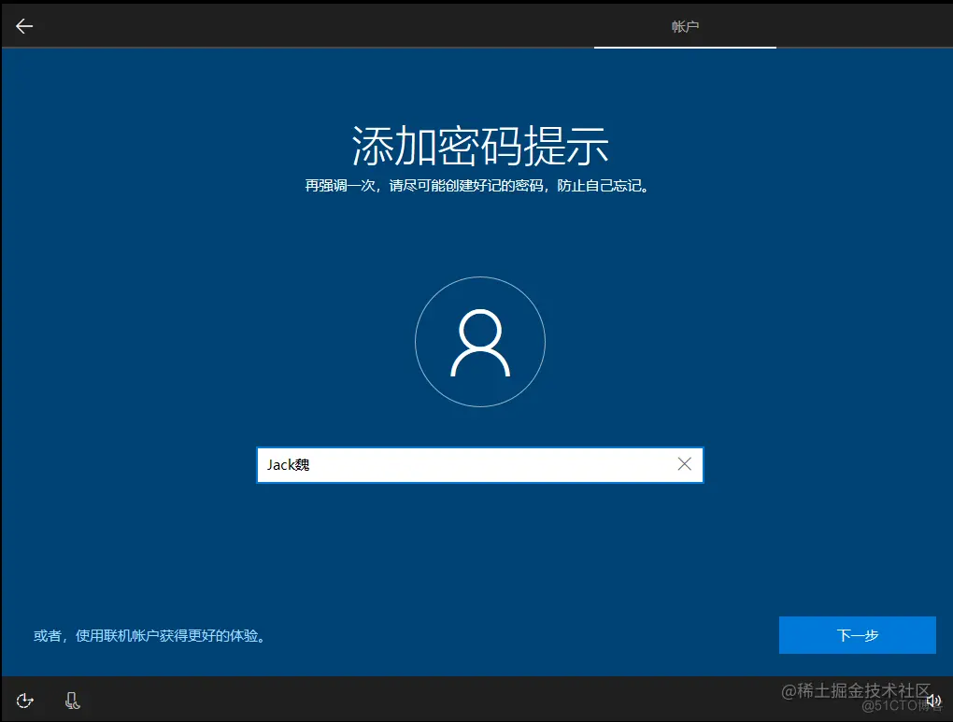953x722 pixels.
Task: Select the person silhouette profile icon
Action: [479, 341]
